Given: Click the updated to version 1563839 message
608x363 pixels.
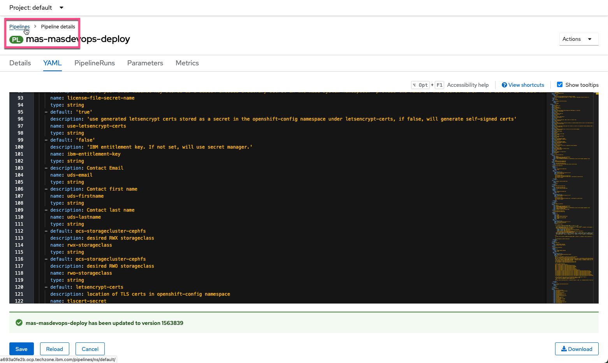Looking at the screenshot, I should [x=104, y=323].
